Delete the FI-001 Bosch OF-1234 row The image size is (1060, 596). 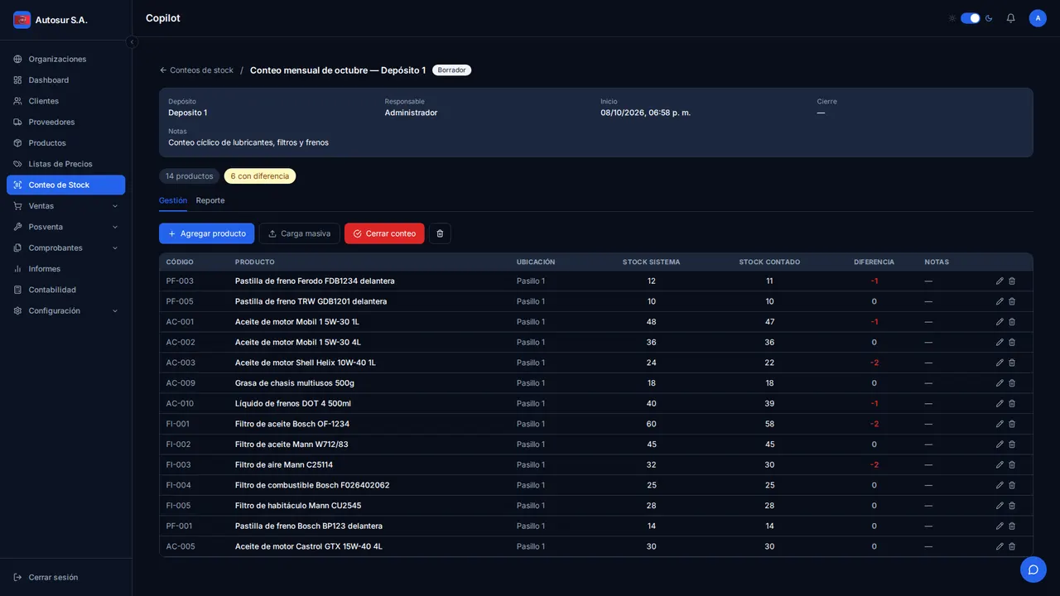1012,424
